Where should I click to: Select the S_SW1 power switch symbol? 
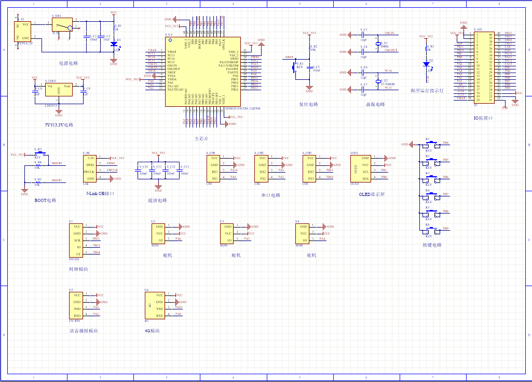coord(62,25)
